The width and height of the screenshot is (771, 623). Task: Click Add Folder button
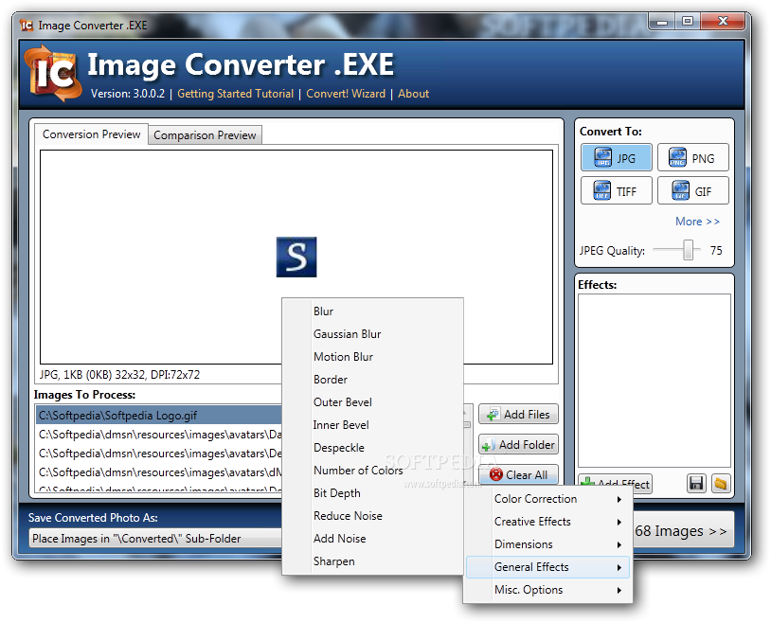[x=518, y=444]
